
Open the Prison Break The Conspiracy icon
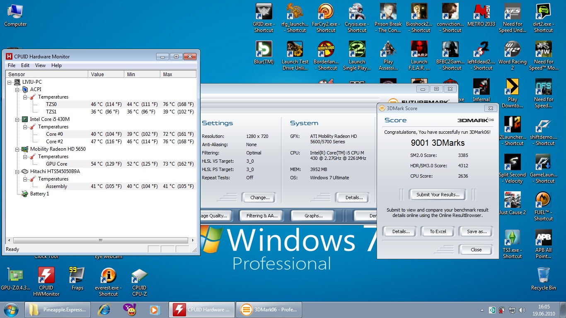388,18
